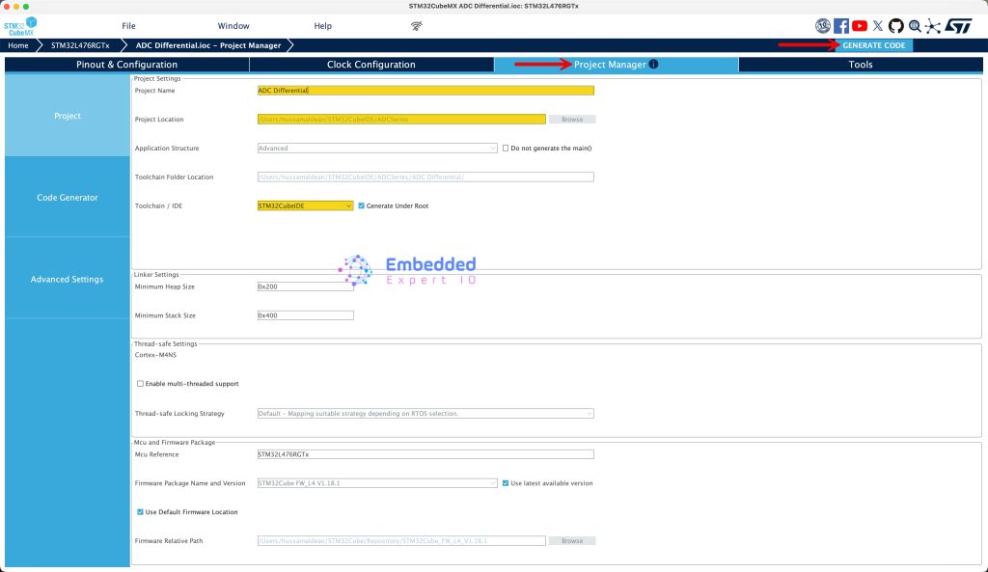
Task: Click the info icon beside Project Manager
Action: tap(653, 65)
